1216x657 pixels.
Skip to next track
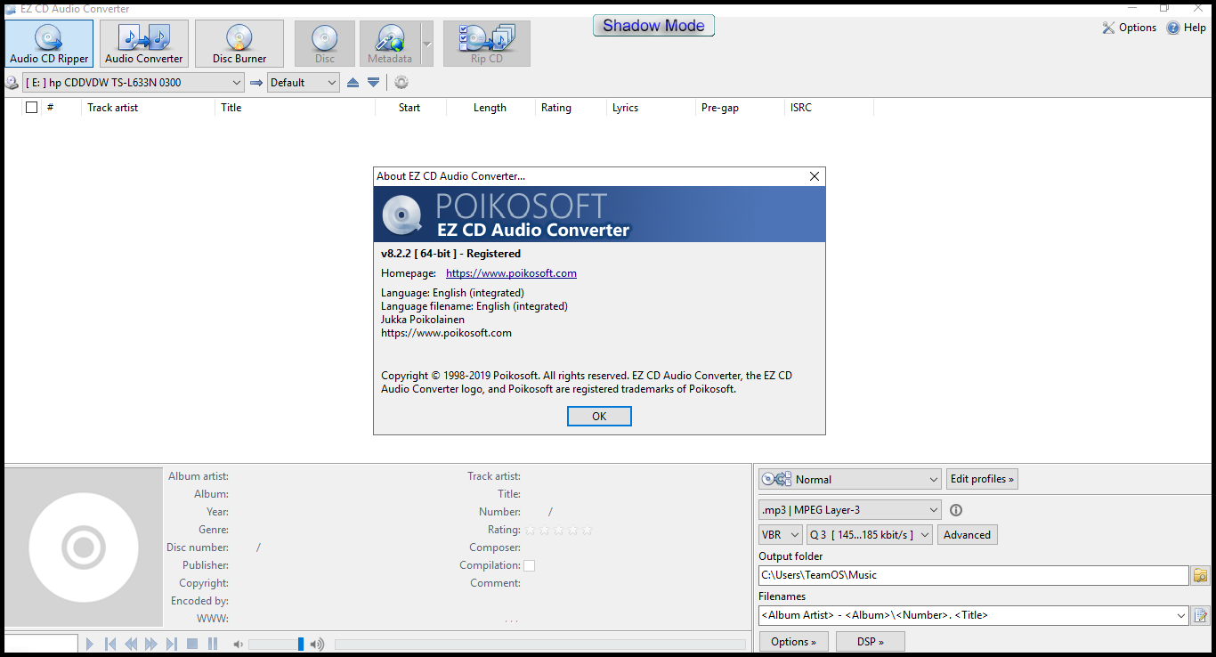[x=172, y=644]
